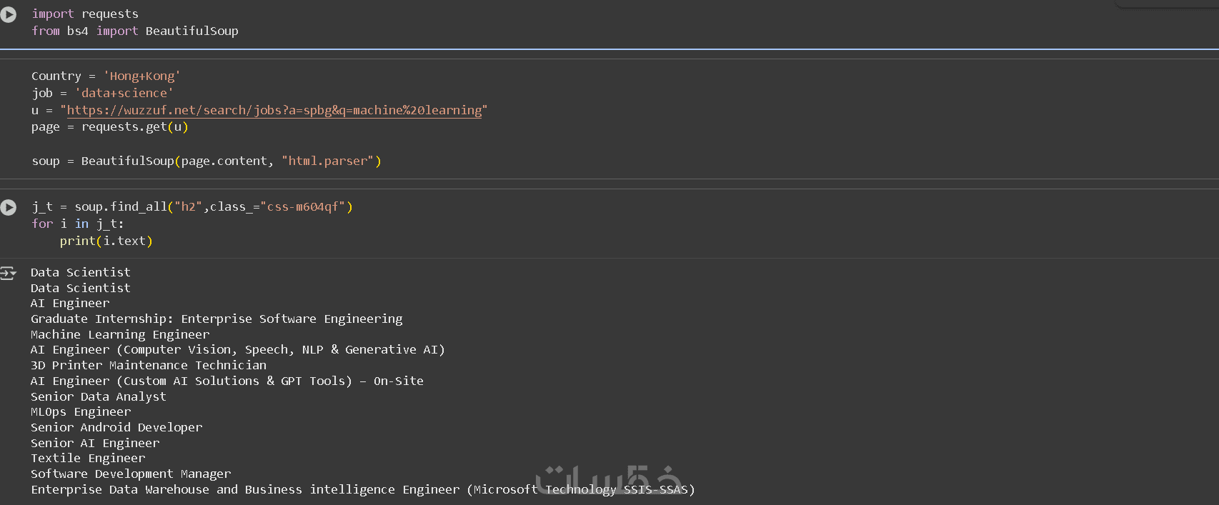The image size is (1219, 505).
Task: Click the output actions icon beside results
Action: click(x=9, y=273)
